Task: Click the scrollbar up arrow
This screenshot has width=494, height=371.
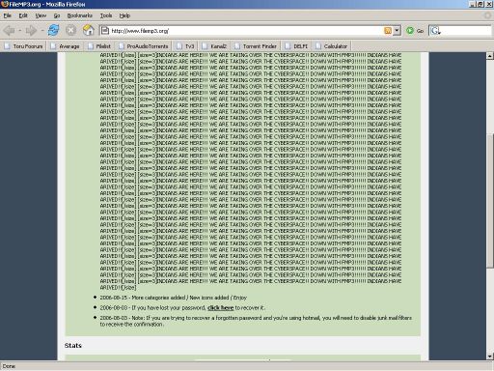Action: click(490, 56)
